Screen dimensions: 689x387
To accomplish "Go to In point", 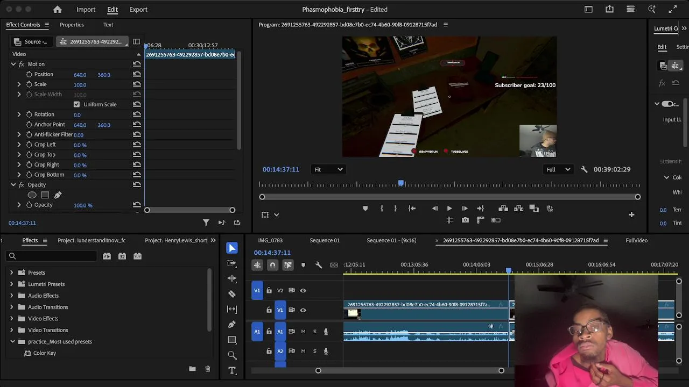I will coord(412,209).
